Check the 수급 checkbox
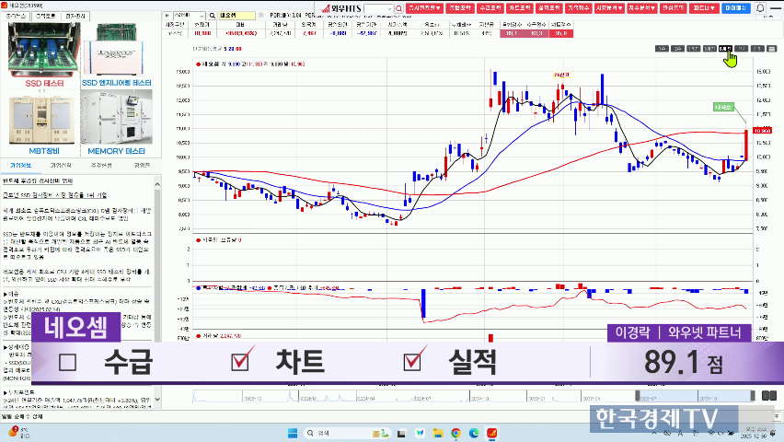The width and height of the screenshot is (784, 442). pyautogui.click(x=68, y=361)
